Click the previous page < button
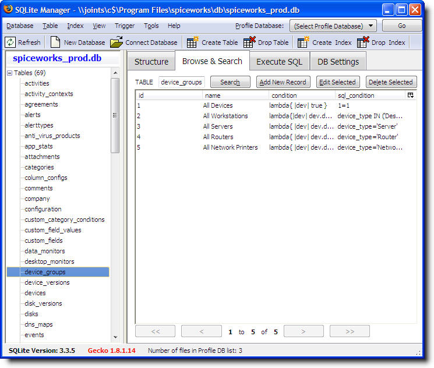Screen dimensions: 434x368 [202, 331]
